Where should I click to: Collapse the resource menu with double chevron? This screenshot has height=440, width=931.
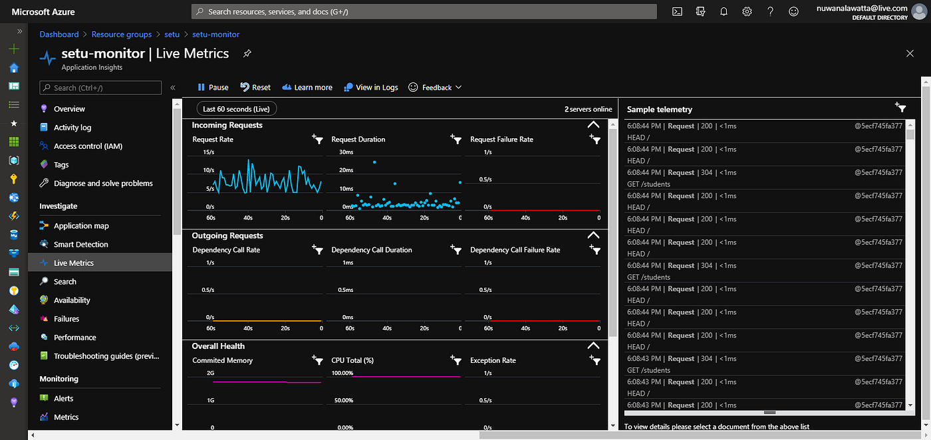[173, 87]
